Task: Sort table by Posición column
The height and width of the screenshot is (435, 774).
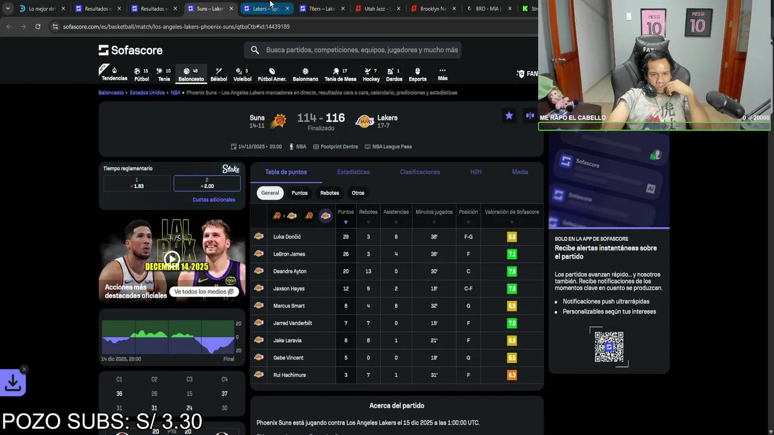Action: 468,216
